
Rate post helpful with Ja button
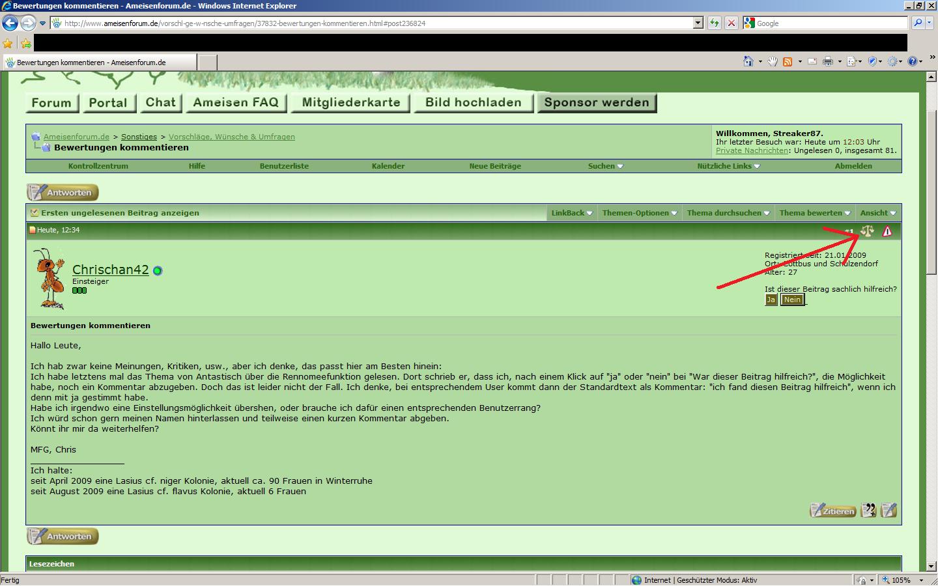point(771,300)
